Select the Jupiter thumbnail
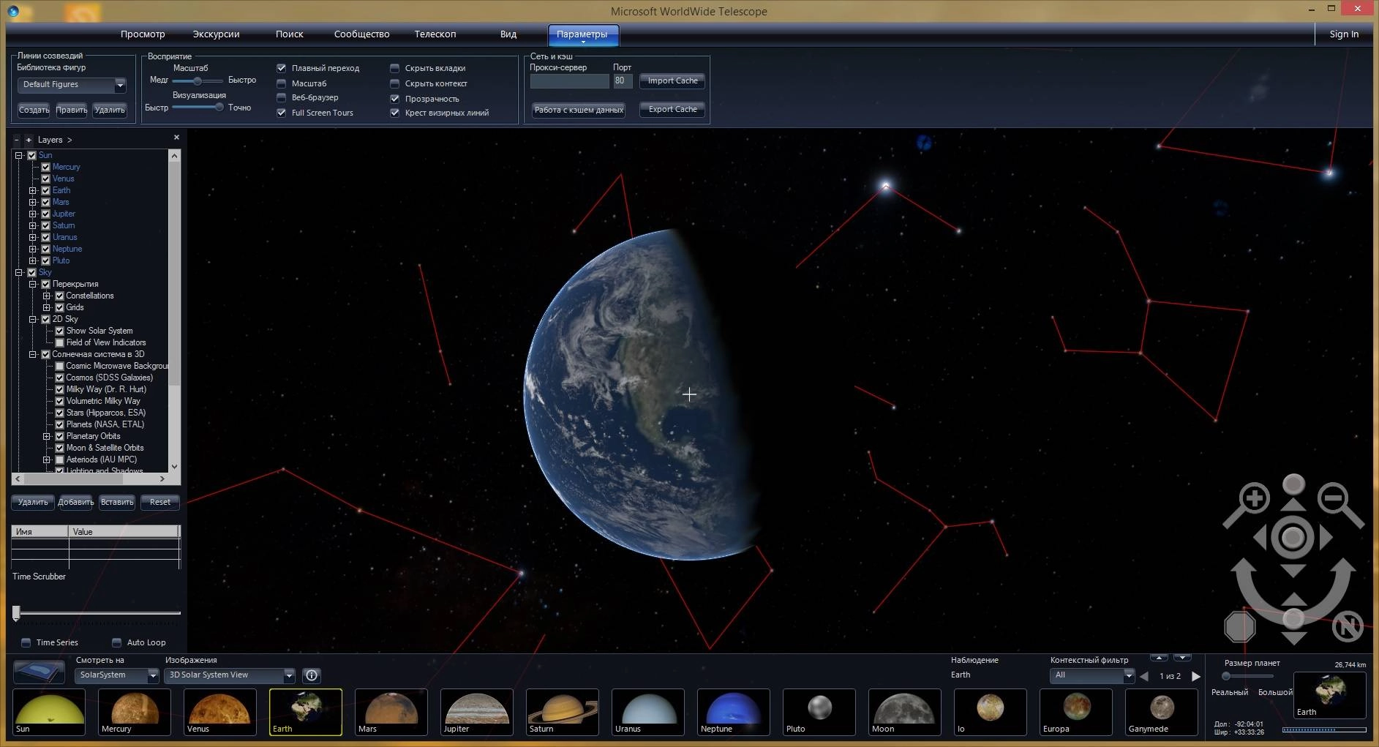This screenshot has height=747, width=1379. (x=477, y=712)
